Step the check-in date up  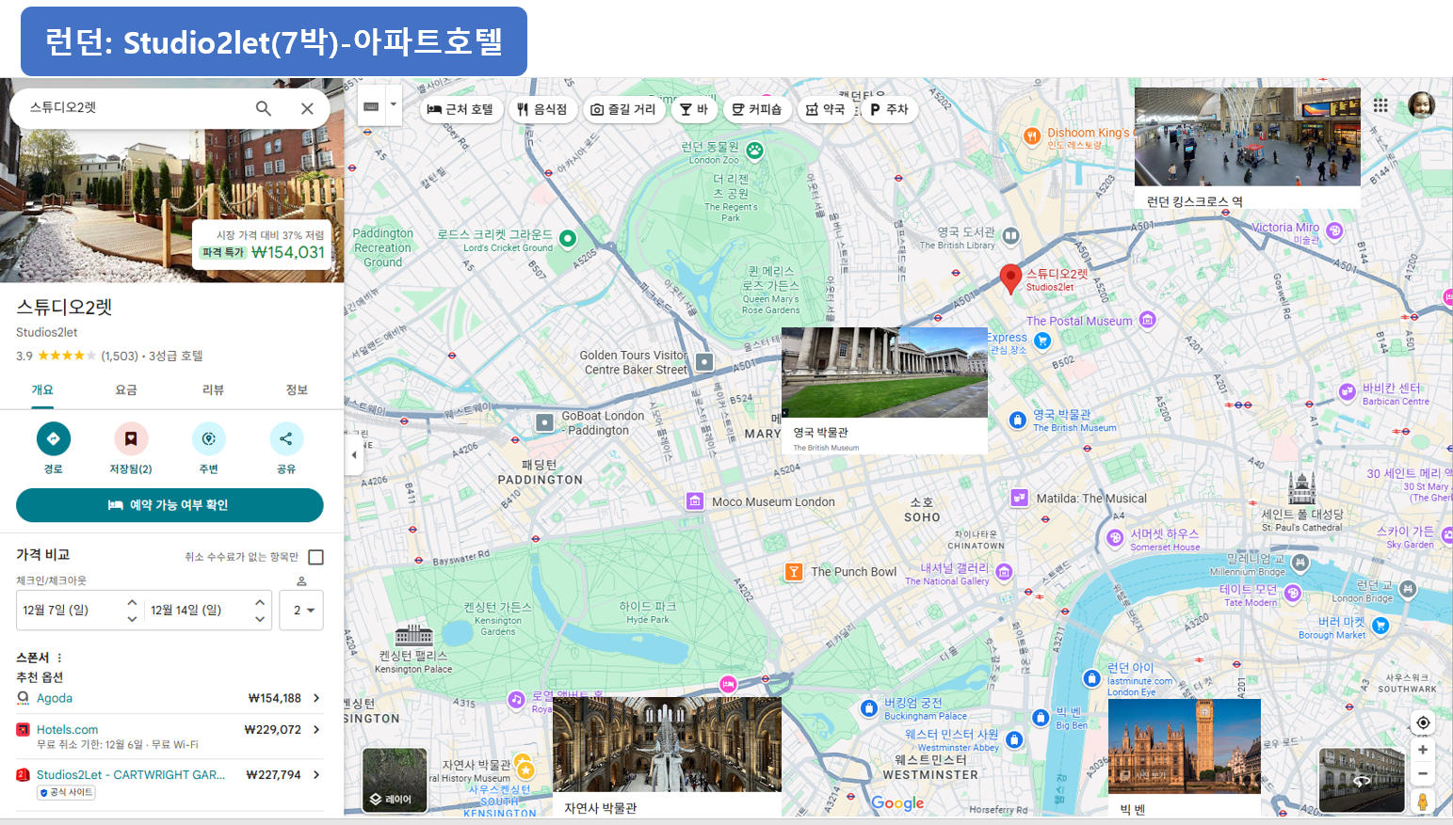(x=132, y=602)
